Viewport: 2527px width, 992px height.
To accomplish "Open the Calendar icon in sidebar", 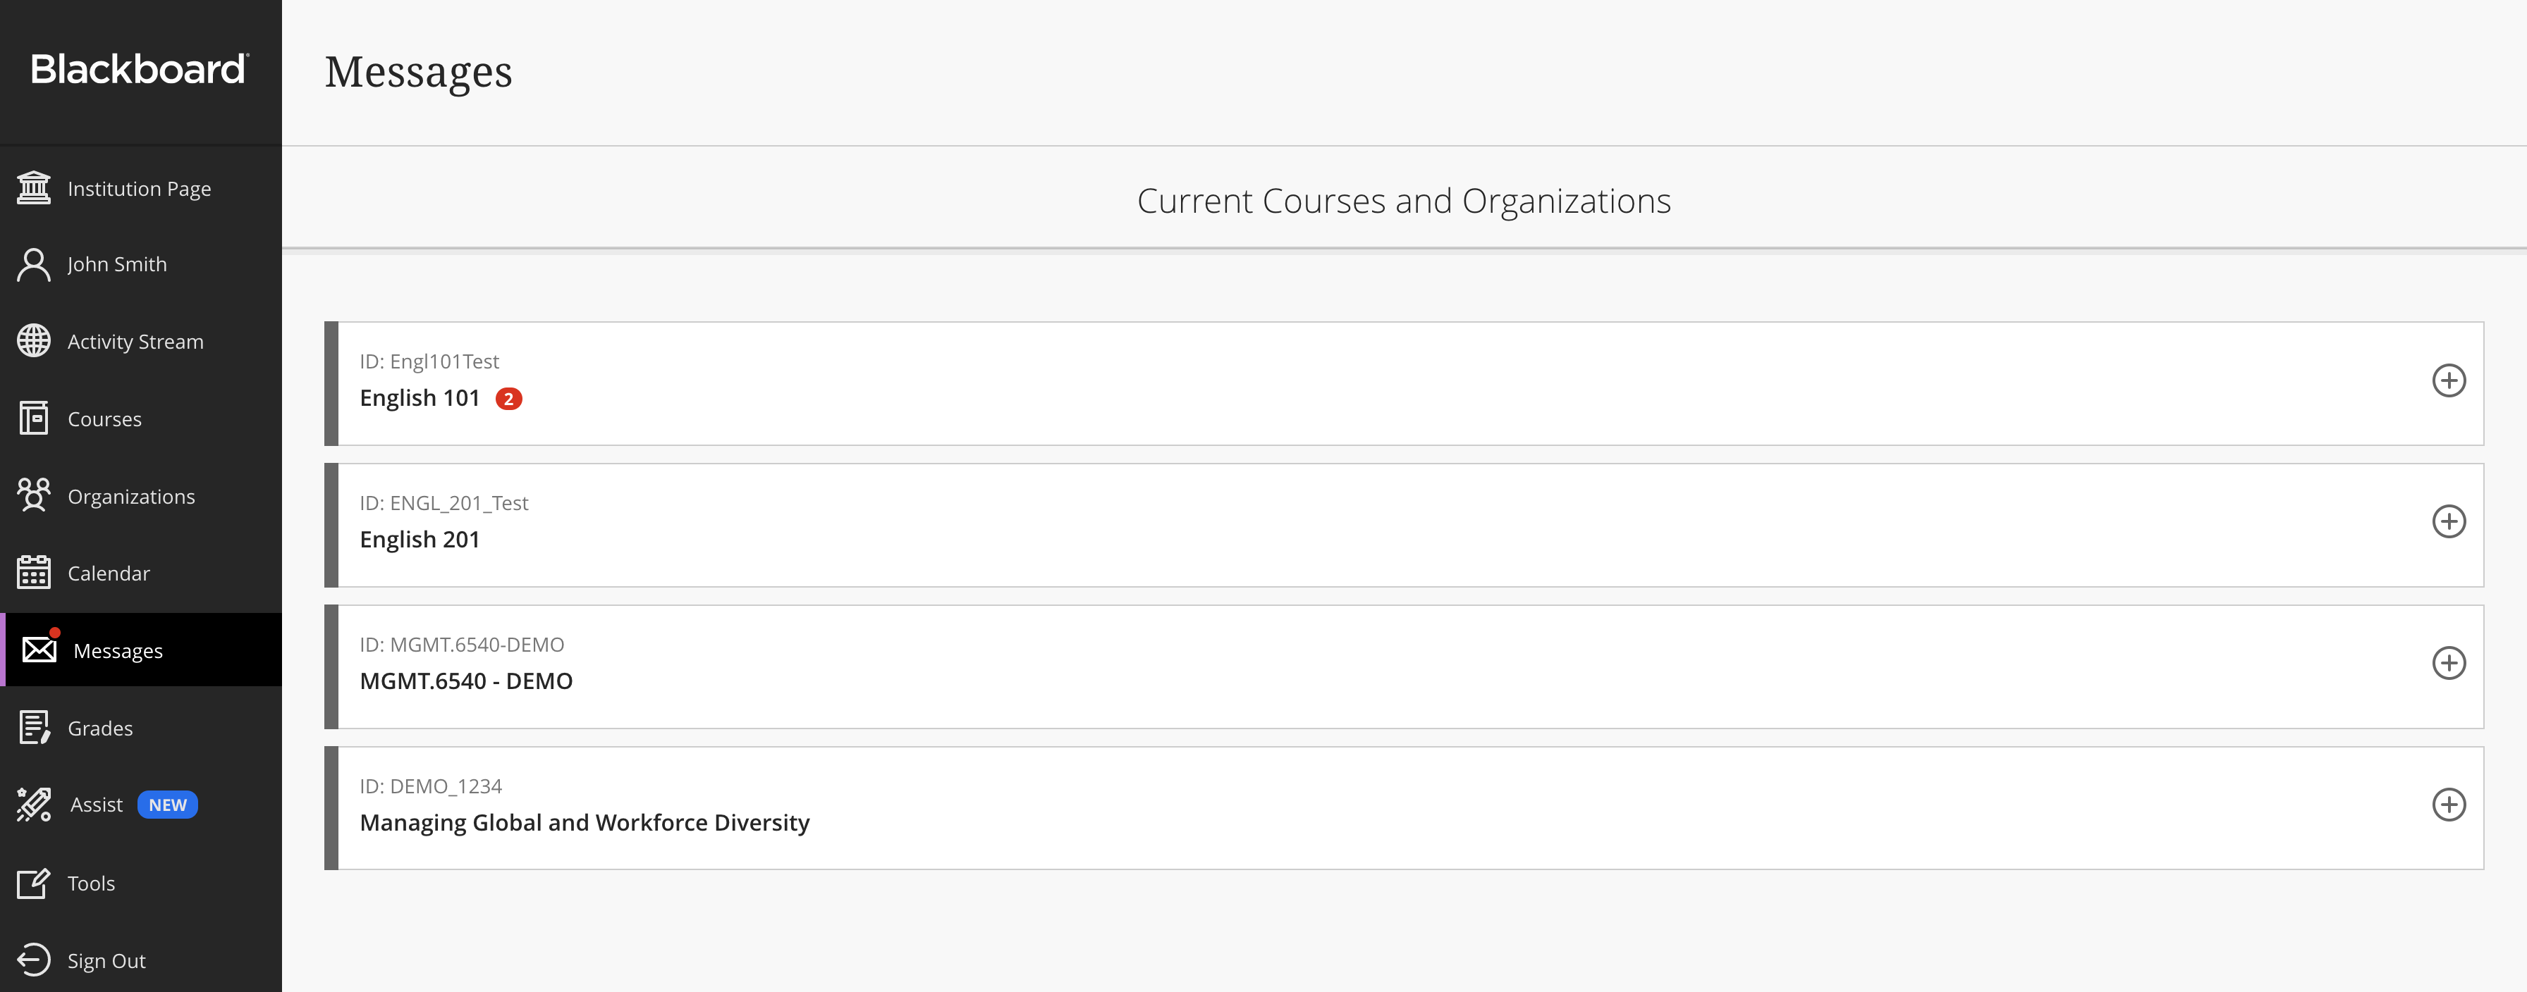I will (33, 573).
